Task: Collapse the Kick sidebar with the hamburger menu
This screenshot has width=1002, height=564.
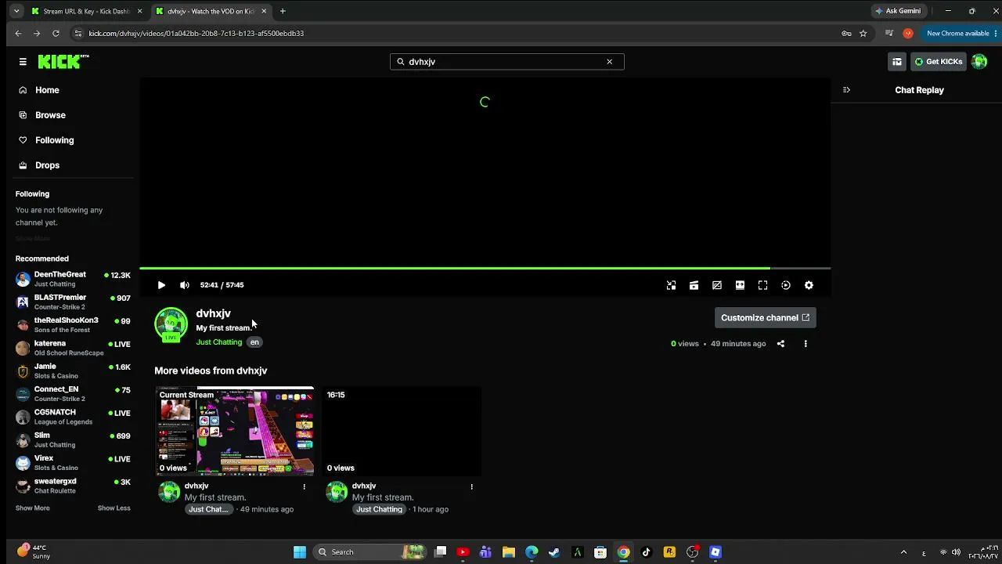Action: pyautogui.click(x=23, y=62)
